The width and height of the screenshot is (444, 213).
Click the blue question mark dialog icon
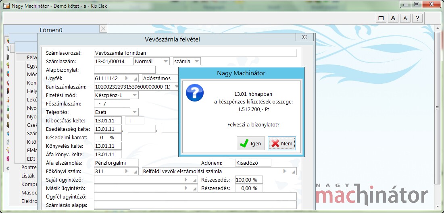194,93
